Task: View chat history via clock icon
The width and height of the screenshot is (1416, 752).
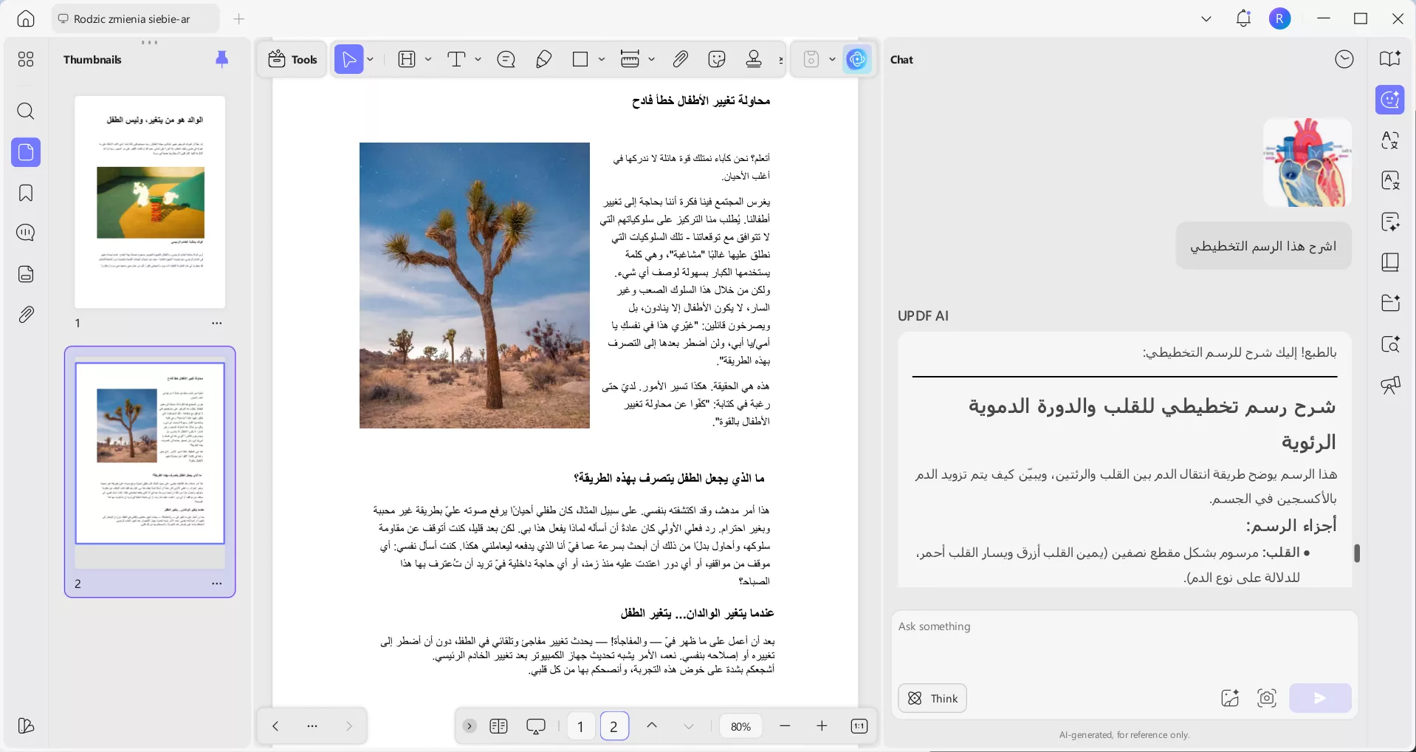Action: coord(1344,59)
